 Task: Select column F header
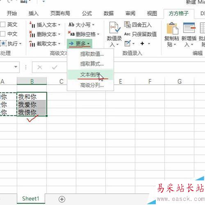pyautogui.click(x=150, y=82)
